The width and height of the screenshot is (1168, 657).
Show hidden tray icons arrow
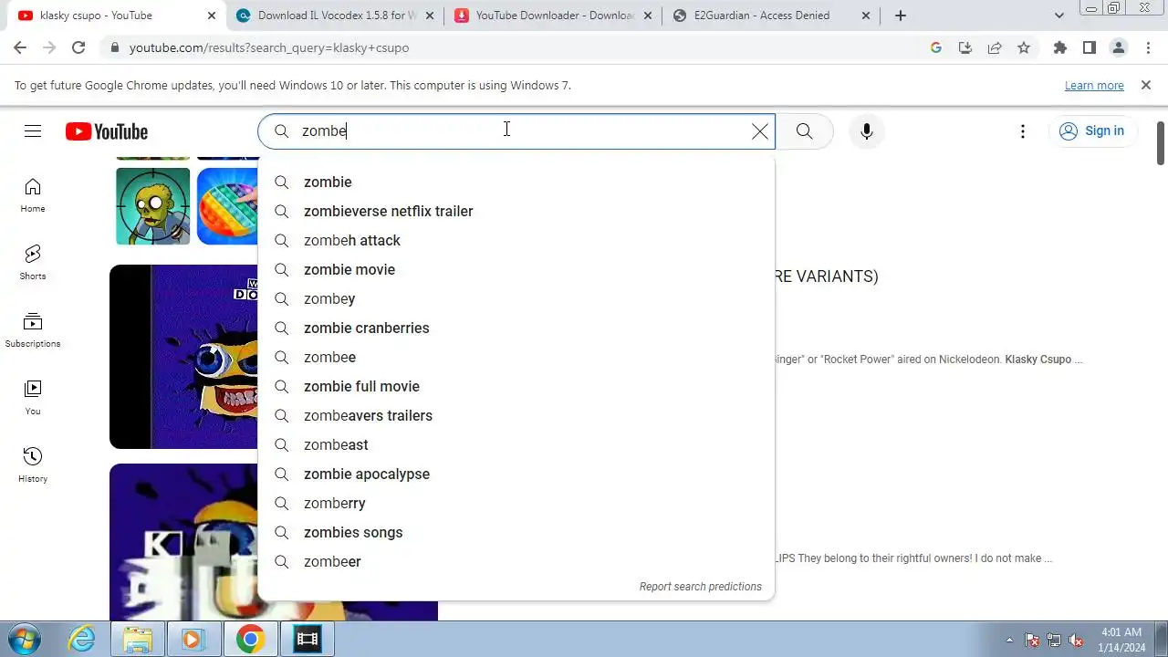pyautogui.click(x=1009, y=640)
